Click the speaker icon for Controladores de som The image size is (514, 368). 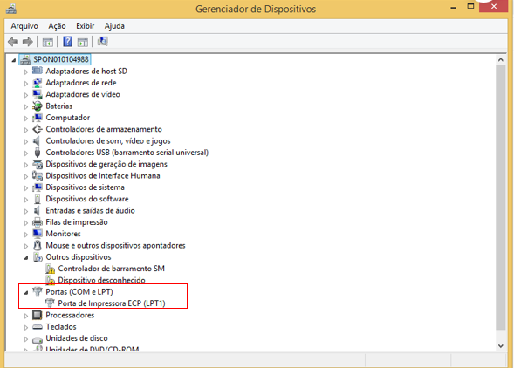[37, 140]
